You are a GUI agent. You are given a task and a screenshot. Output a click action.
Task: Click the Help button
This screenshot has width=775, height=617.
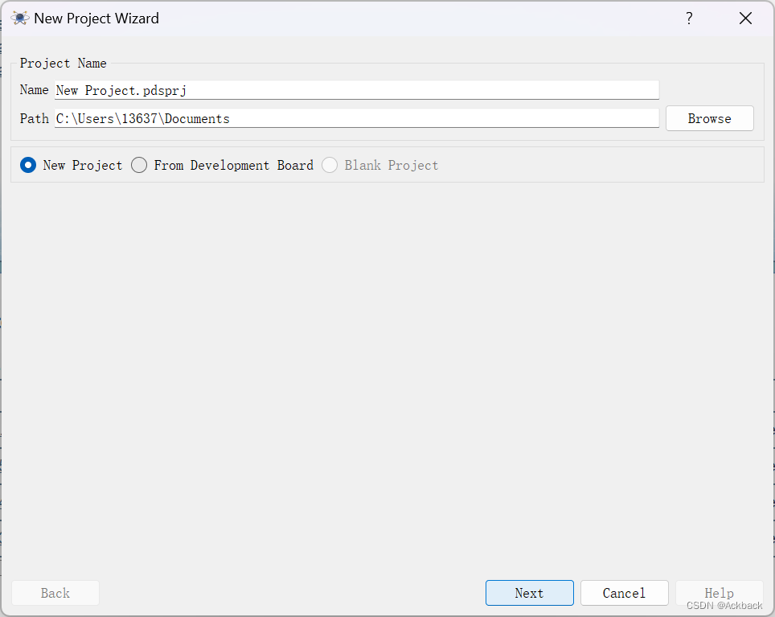tap(720, 593)
